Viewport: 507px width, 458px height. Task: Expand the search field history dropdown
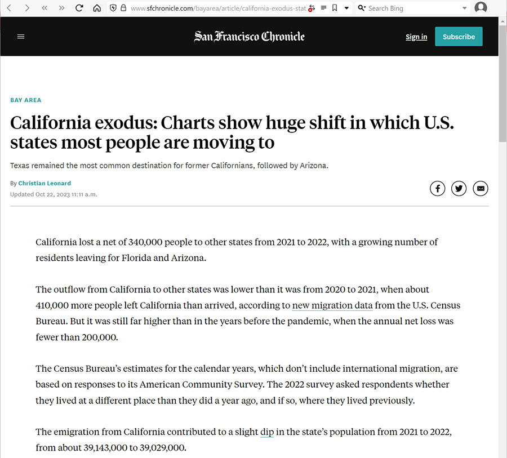[464, 8]
